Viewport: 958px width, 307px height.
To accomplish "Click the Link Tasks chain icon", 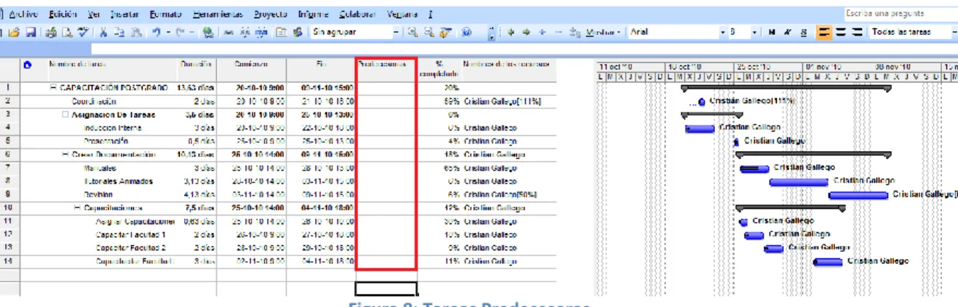I will point(228,32).
